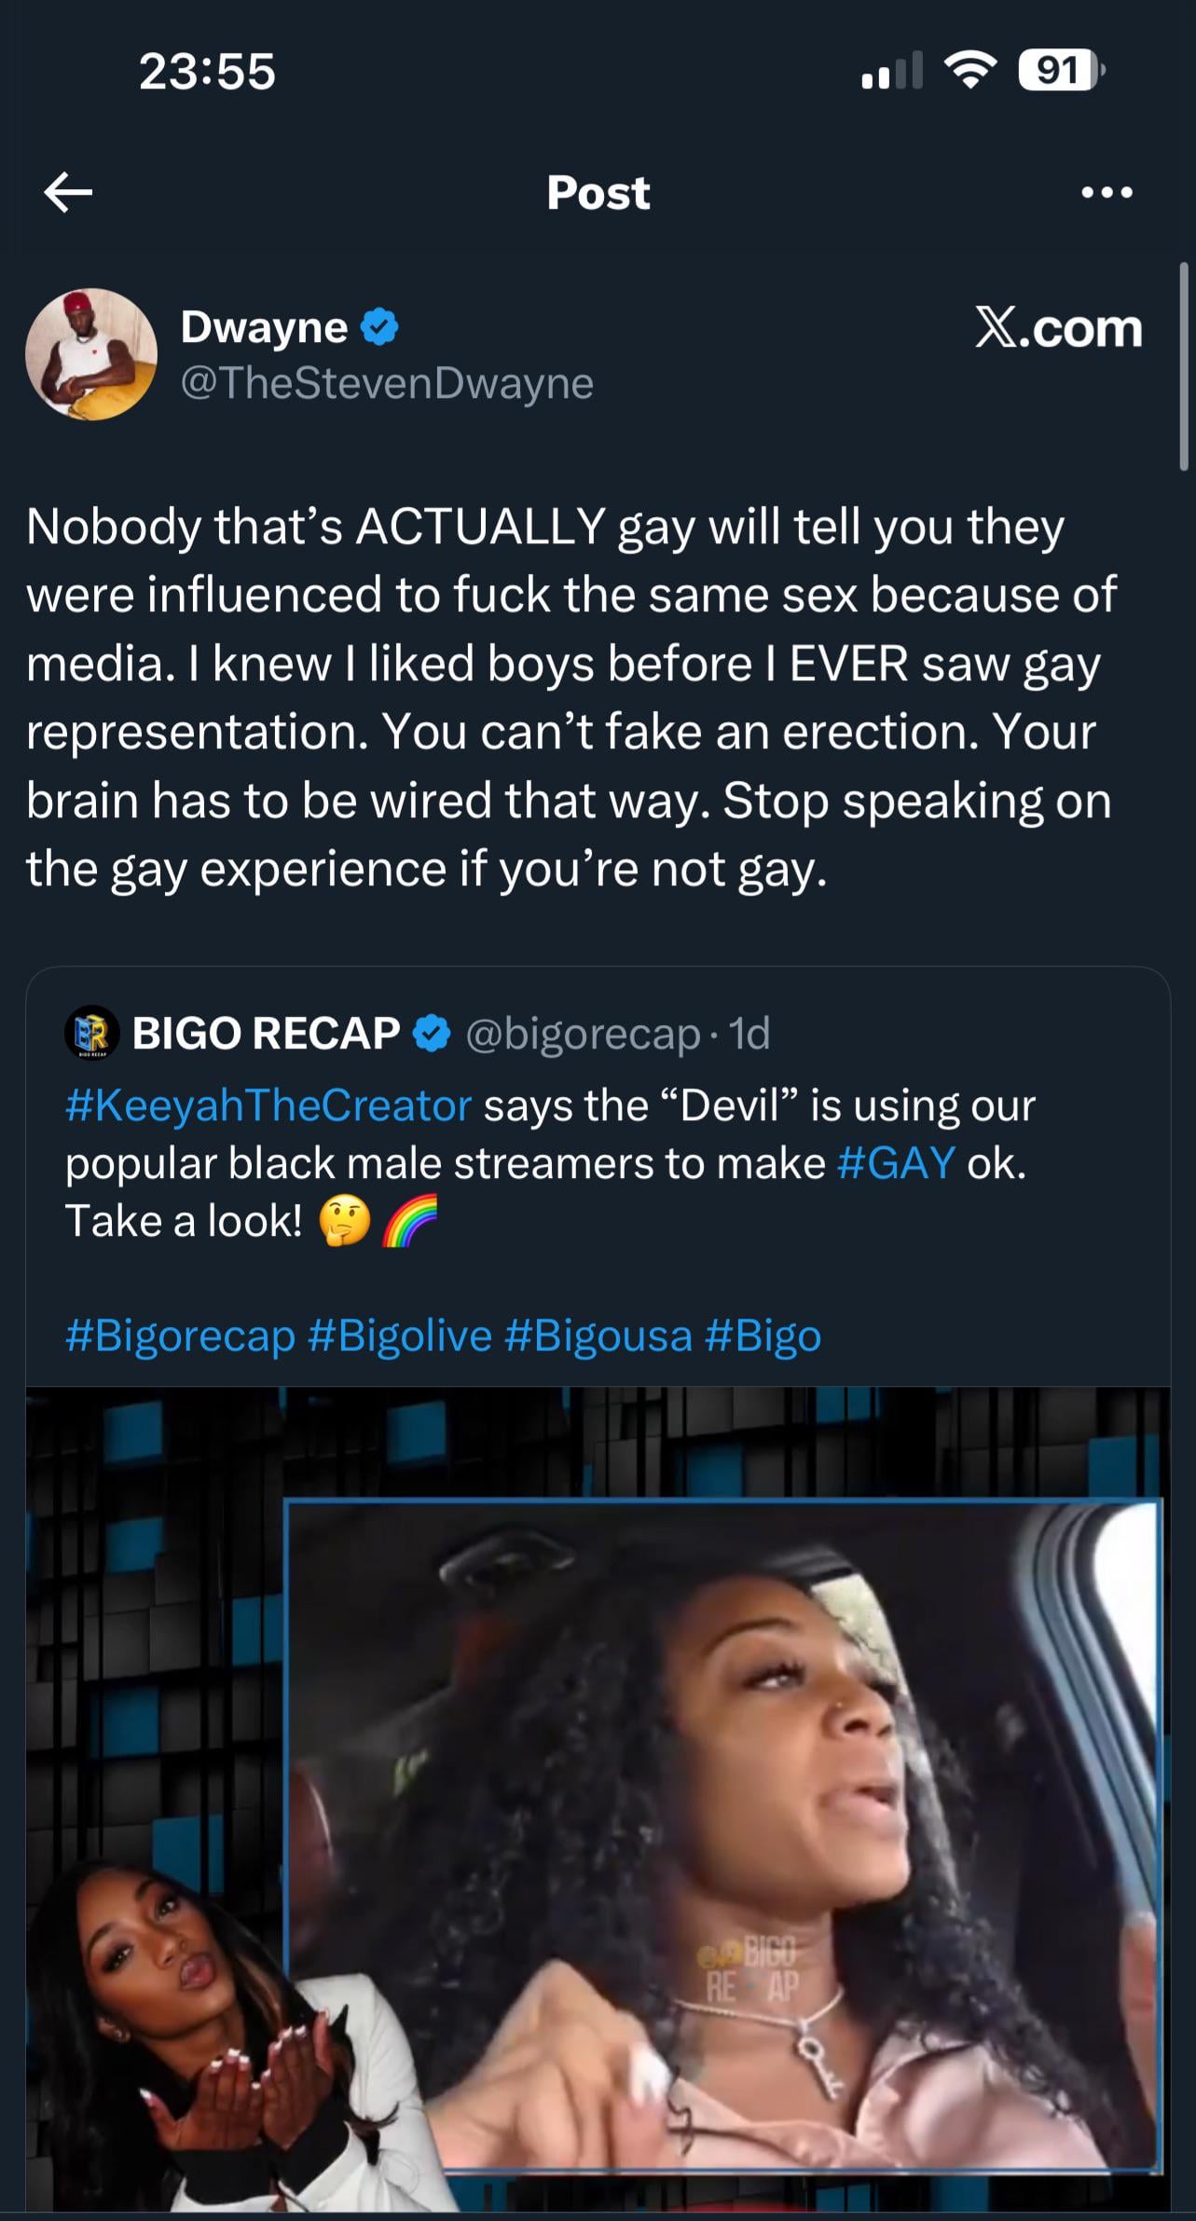Tap Dwayne's blue verified badge

coord(379,328)
